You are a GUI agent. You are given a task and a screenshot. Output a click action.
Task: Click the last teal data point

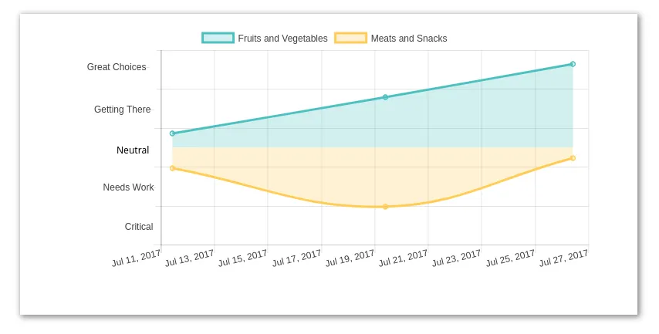coord(573,64)
